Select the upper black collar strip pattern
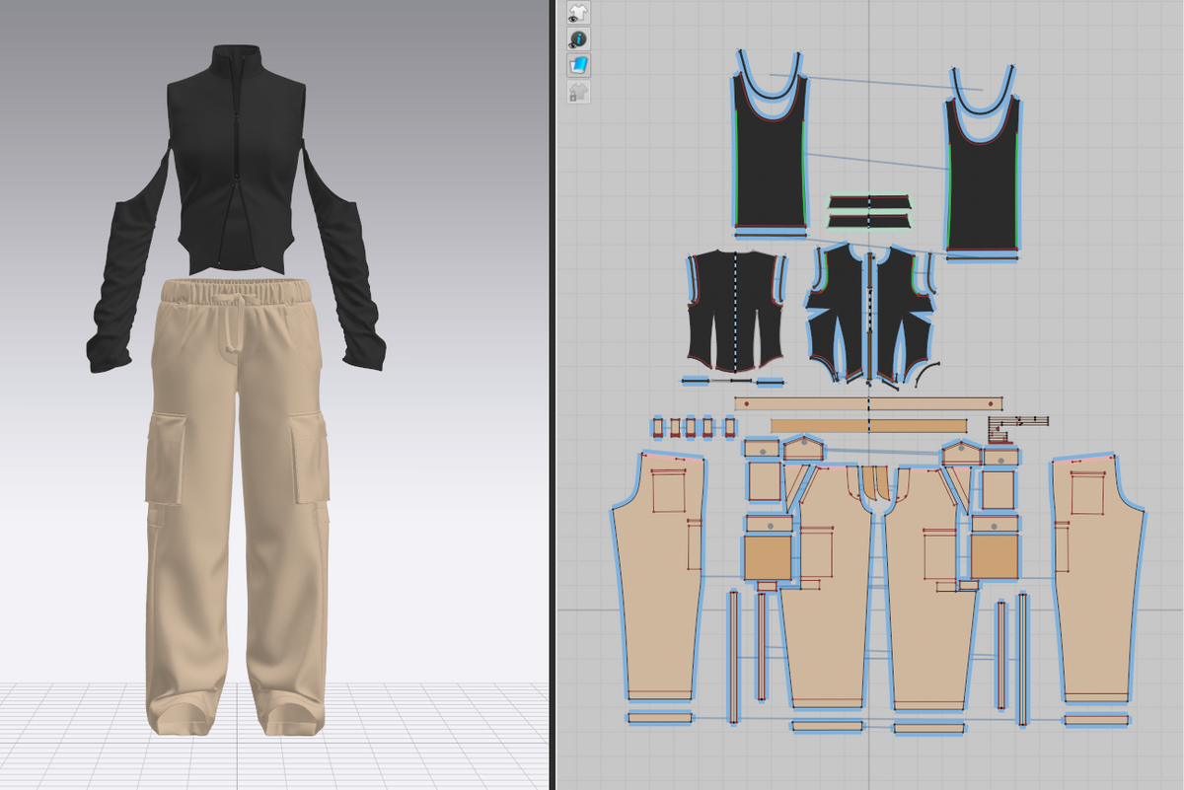Viewport: 1184px width, 790px height. coord(868,202)
